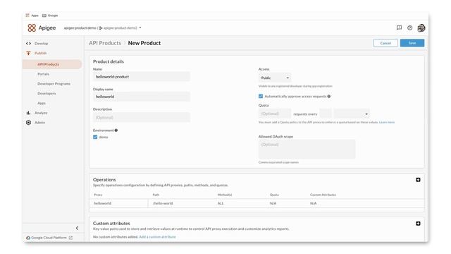451x254 pixels.
Task: Open the organization selector dropdown arrow
Action: coord(140,28)
